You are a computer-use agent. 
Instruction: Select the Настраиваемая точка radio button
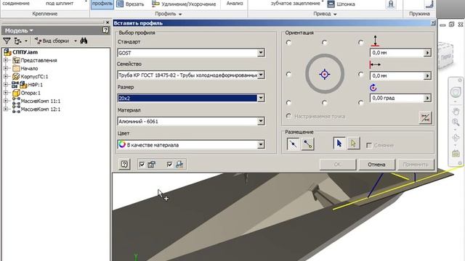point(288,116)
